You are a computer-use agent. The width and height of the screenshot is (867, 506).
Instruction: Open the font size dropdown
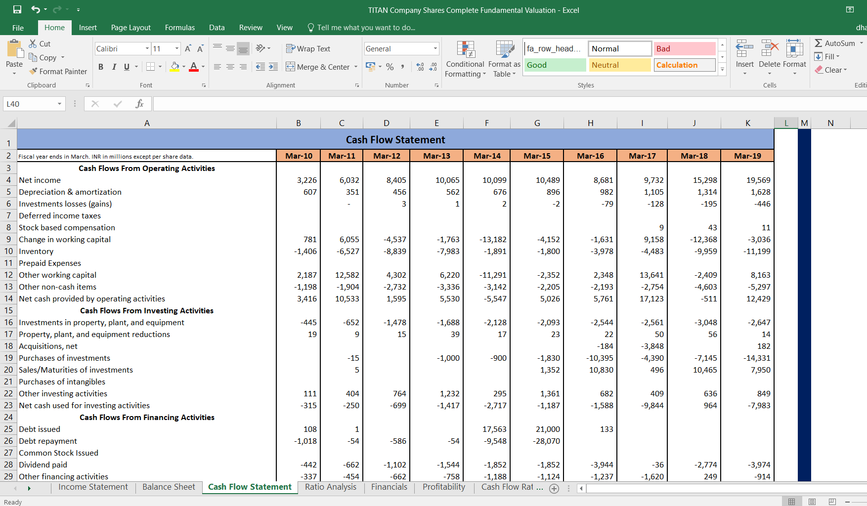click(177, 48)
